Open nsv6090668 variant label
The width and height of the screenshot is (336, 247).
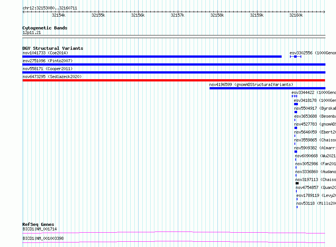click(316, 156)
